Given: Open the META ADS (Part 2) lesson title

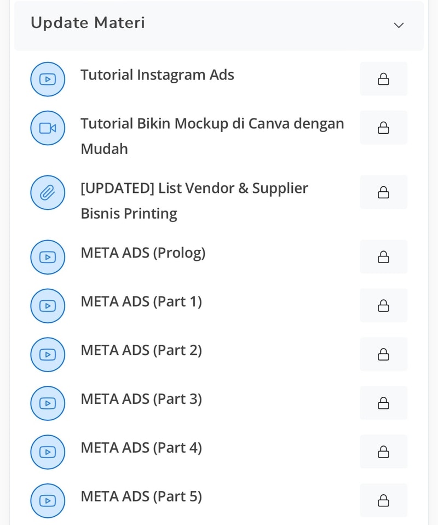Looking at the screenshot, I should tap(142, 351).
